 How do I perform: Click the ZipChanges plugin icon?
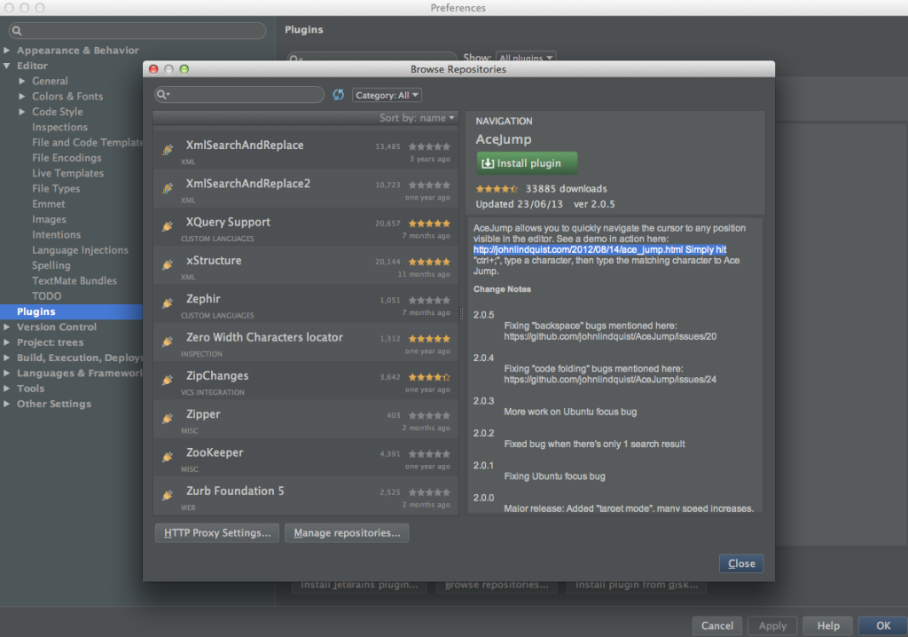click(168, 380)
